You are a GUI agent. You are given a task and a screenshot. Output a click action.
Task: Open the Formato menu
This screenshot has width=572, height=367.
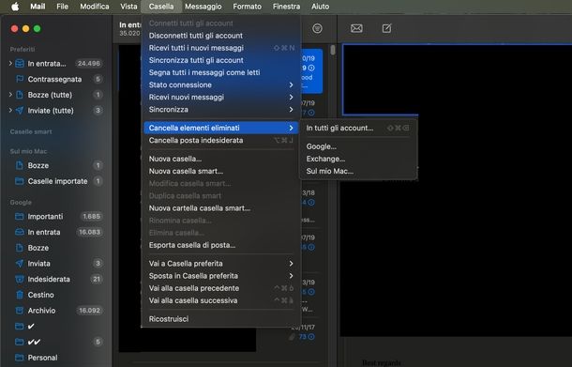pos(247,7)
